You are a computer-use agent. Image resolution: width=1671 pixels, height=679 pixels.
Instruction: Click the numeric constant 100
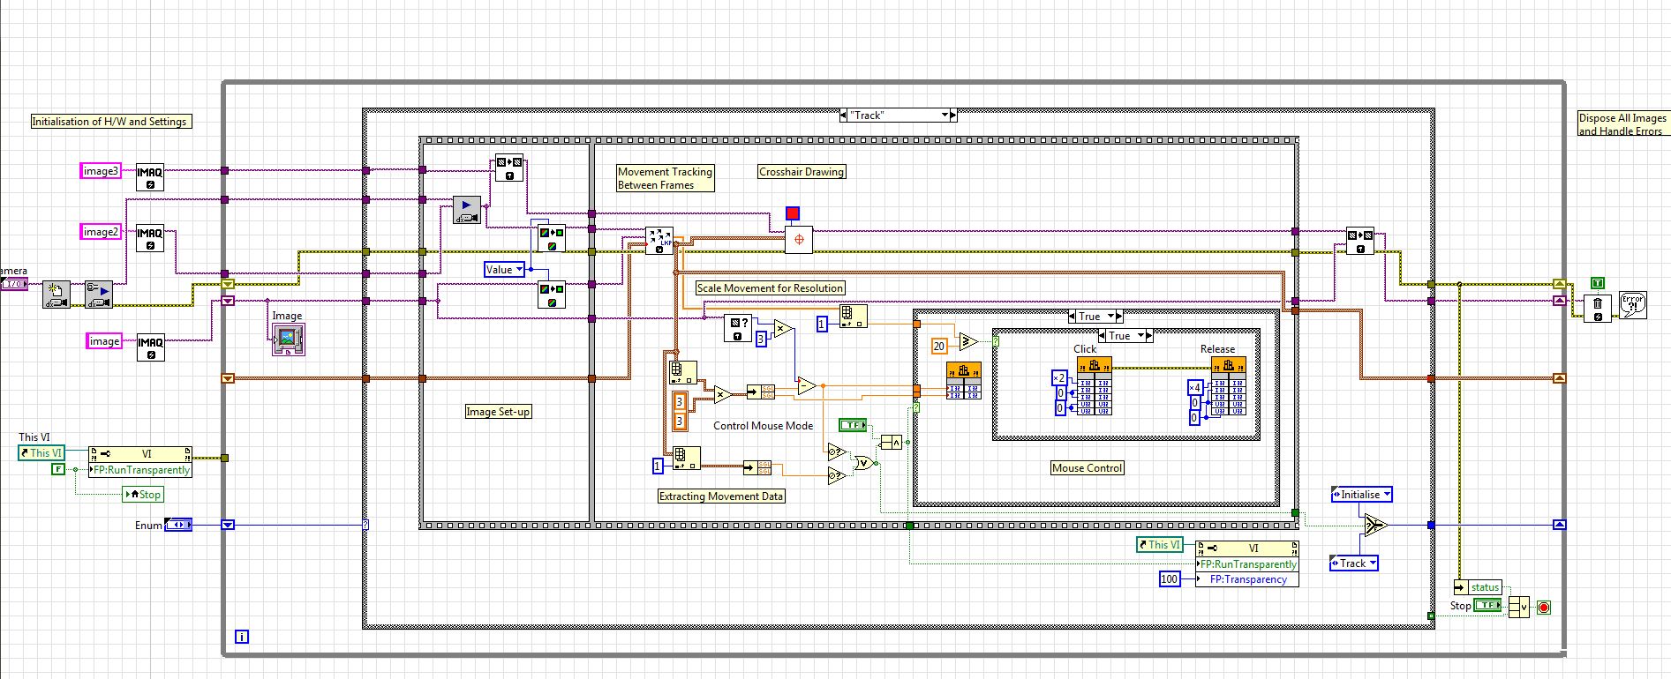coord(1169,579)
